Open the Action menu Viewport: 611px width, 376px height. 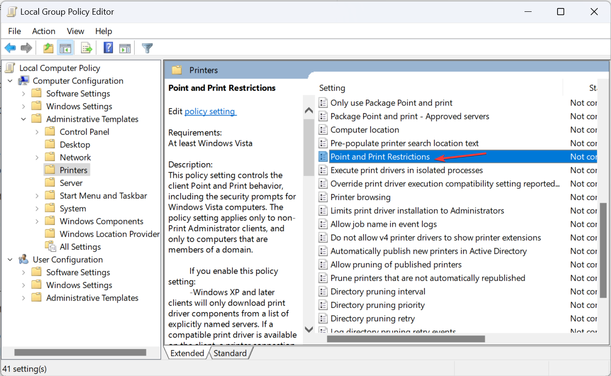point(43,31)
